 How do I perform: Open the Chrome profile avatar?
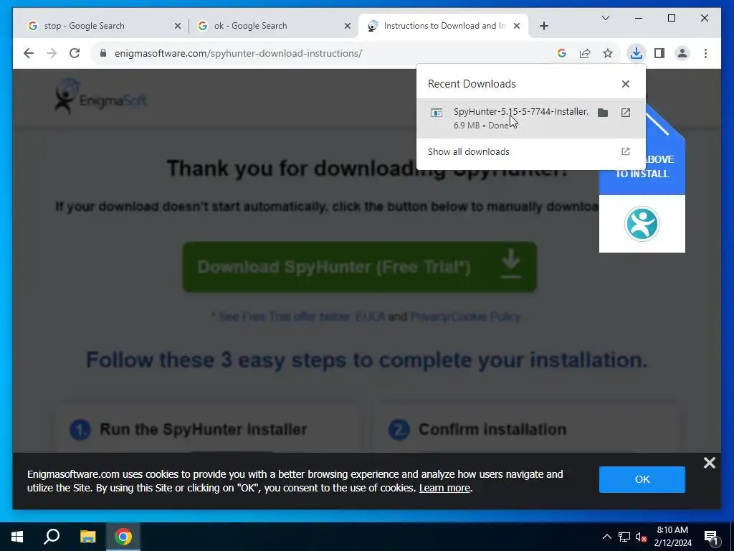coord(682,53)
